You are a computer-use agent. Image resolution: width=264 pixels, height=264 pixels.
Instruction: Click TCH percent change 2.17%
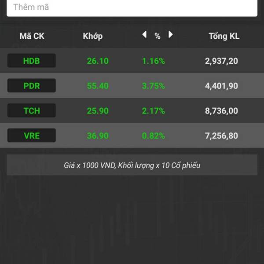point(154,111)
